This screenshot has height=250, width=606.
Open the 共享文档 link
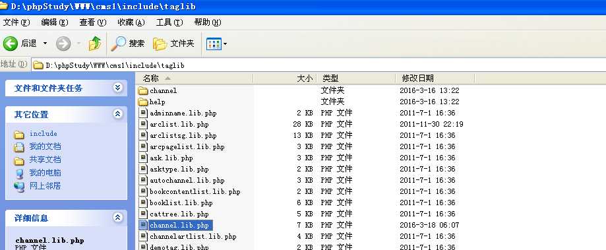(x=45, y=160)
